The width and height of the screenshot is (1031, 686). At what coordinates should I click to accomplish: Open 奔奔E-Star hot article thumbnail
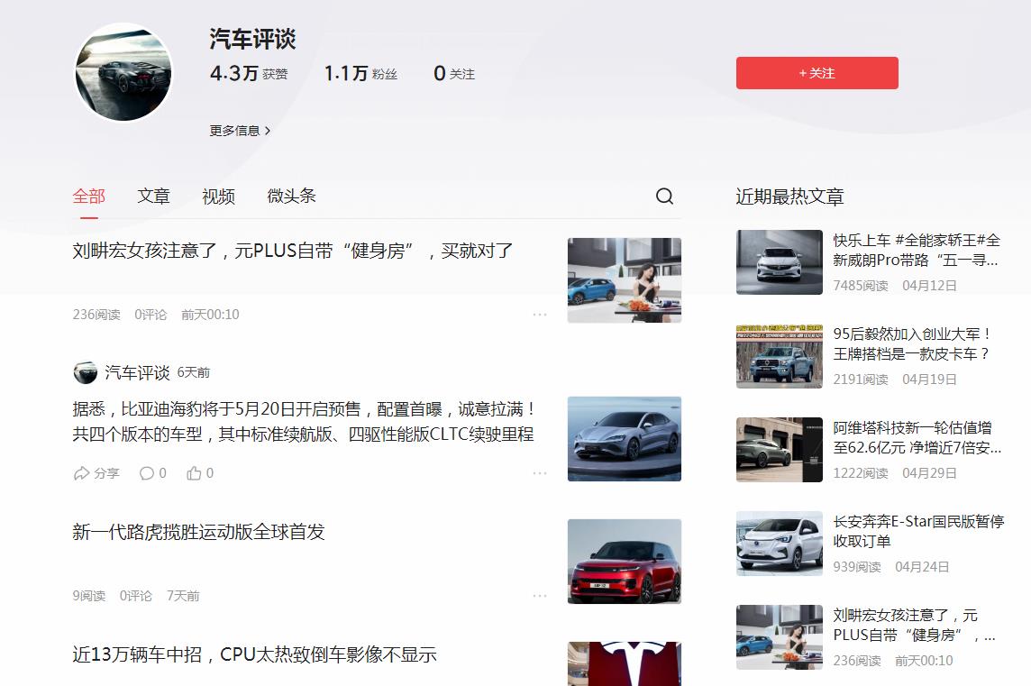click(780, 544)
